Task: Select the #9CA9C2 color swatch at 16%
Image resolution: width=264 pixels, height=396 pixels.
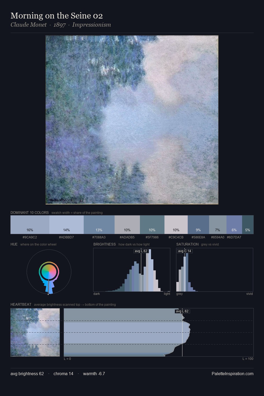Action: (x=30, y=225)
